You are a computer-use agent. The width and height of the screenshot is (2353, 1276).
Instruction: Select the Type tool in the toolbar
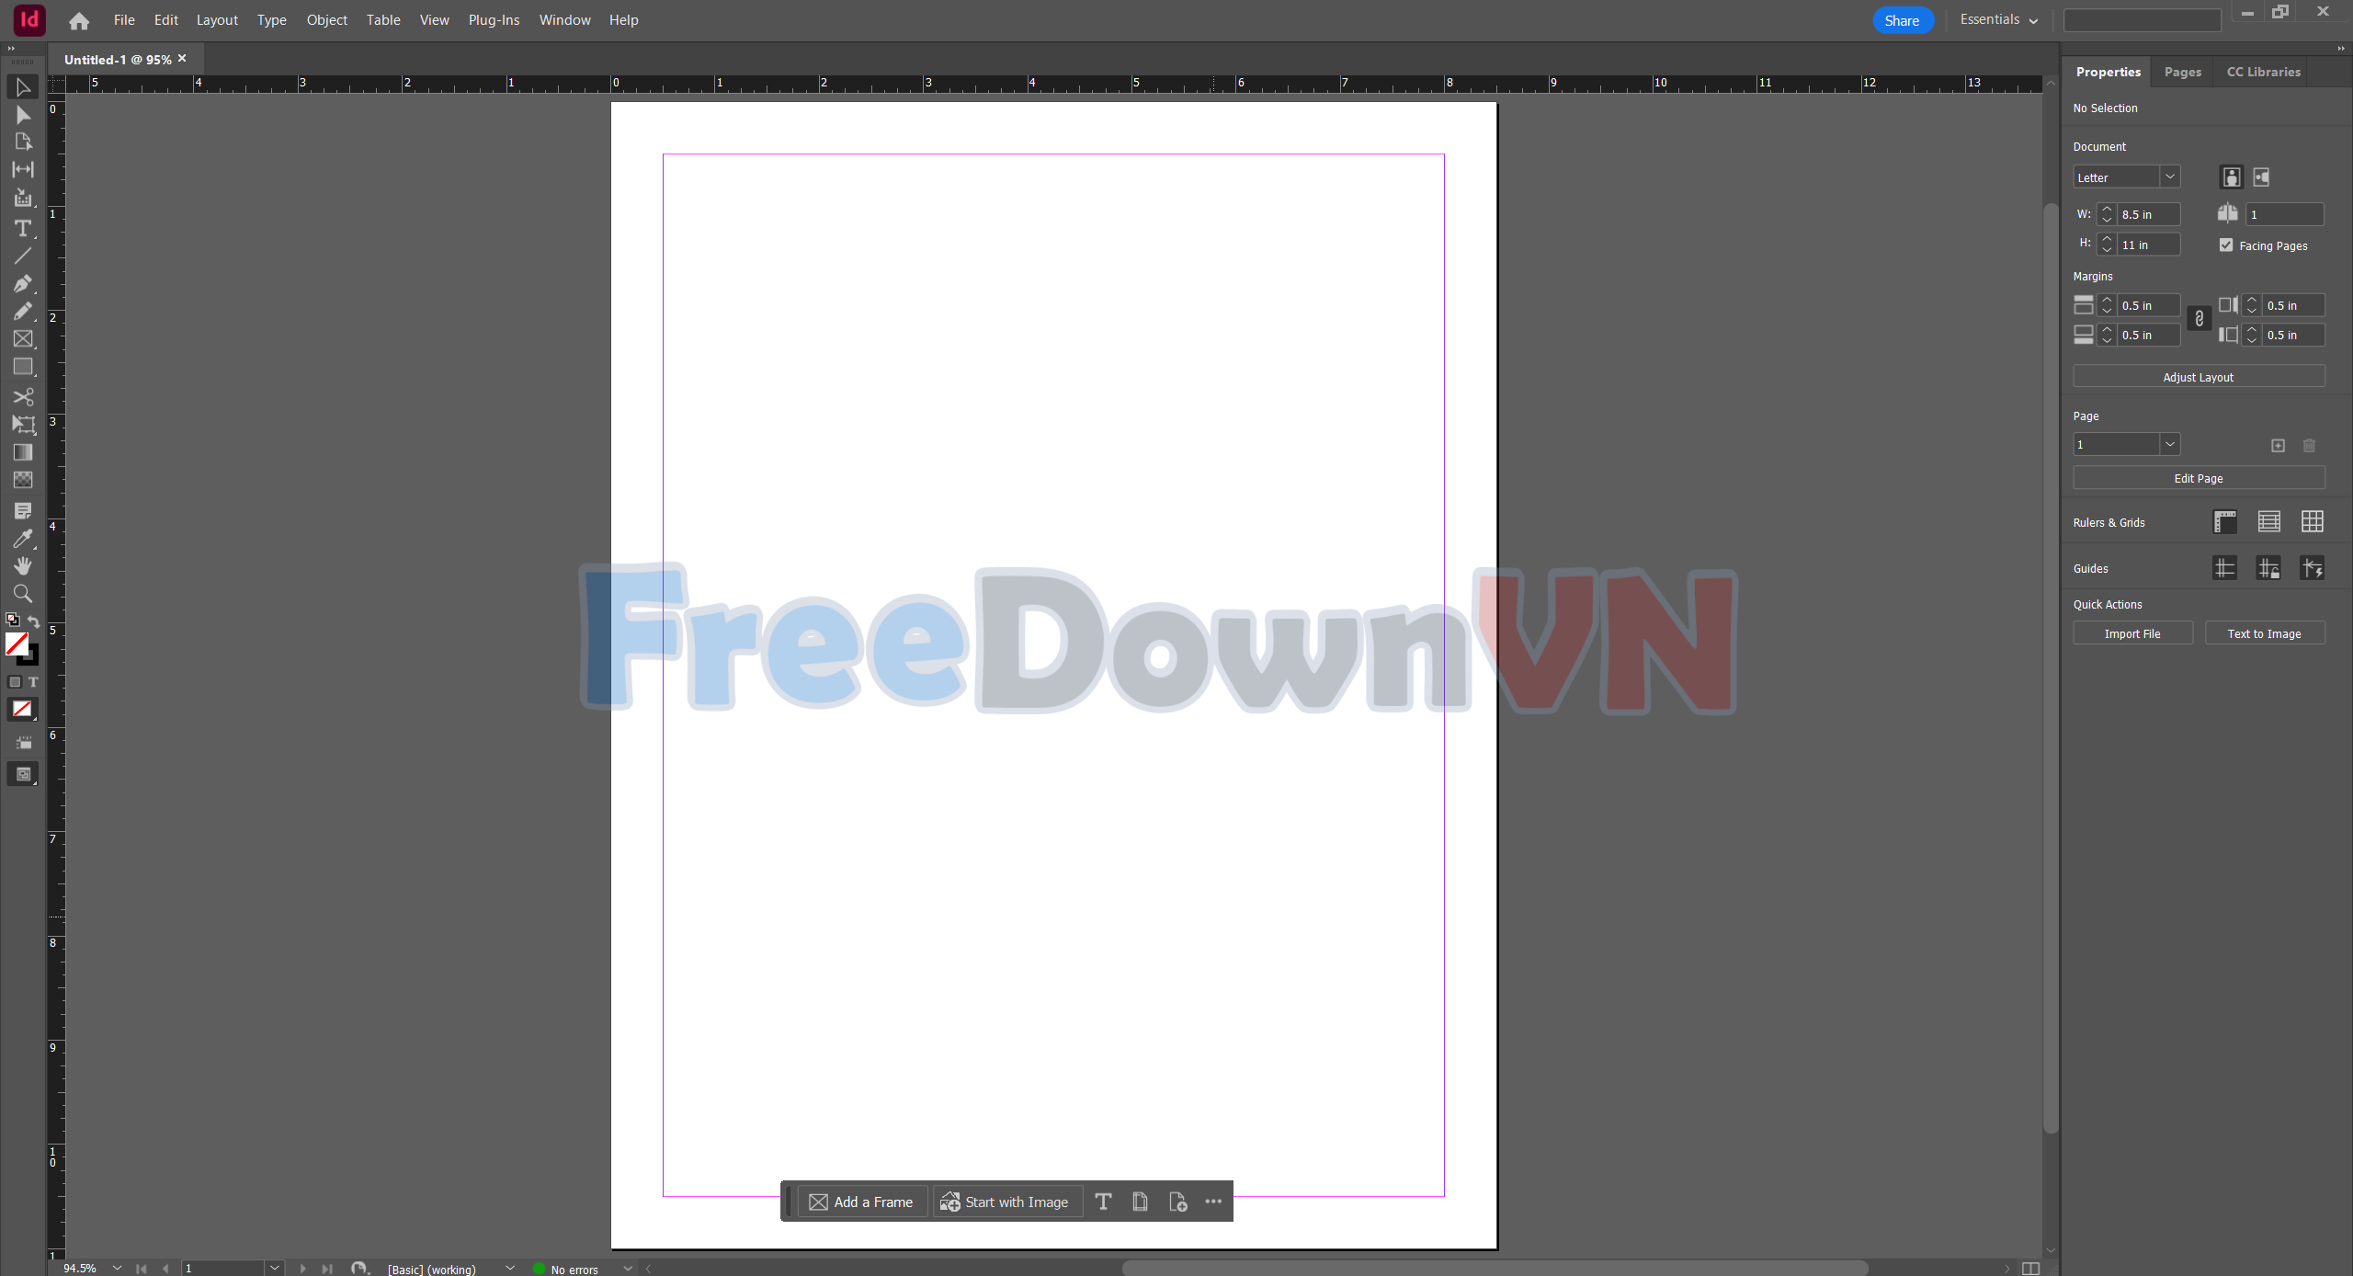23,228
